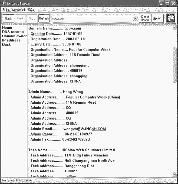The width and height of the screenshot is (178, 184).
Task: Click the Back toolbar button
Action: coord(8,18)
